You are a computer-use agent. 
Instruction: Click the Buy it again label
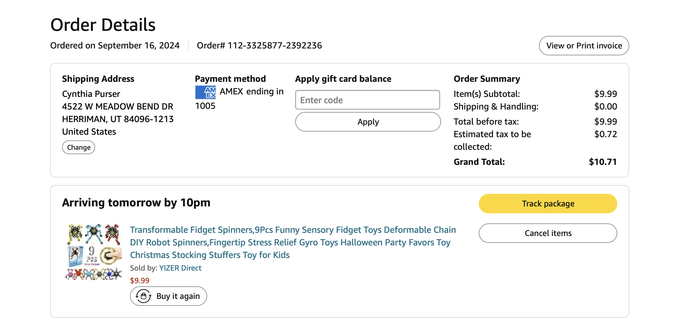click(x=178, y=296)
